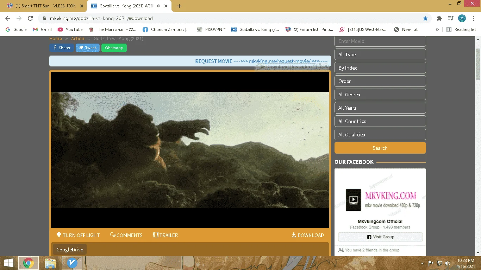Screen dimensions: 481x270
Task: Click the orange Search button
Action: (380, 148)
